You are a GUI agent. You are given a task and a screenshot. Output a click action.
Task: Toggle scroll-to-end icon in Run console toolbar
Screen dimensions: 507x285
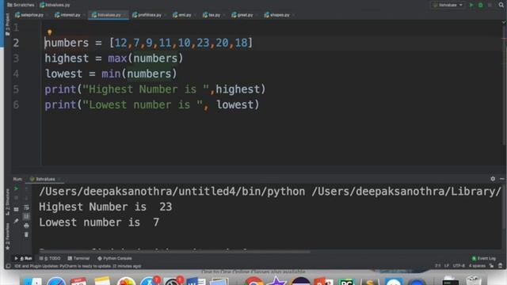(x=26, y=216)
